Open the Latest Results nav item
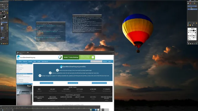 45,61
